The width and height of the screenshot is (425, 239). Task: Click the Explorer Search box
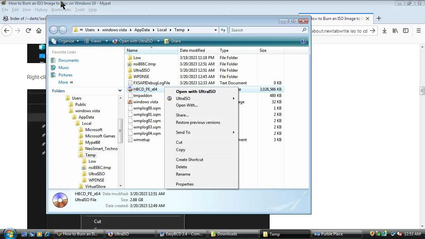[x=266, y=30]
